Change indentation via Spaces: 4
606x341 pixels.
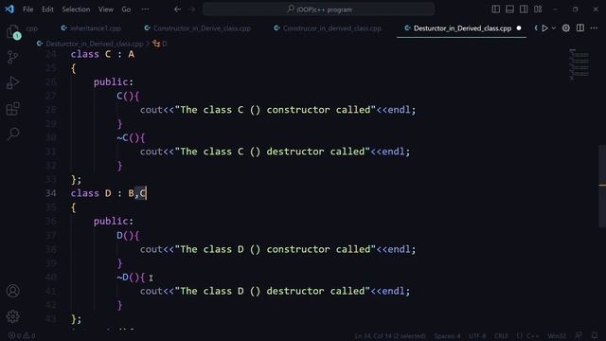tap(447, 336)
